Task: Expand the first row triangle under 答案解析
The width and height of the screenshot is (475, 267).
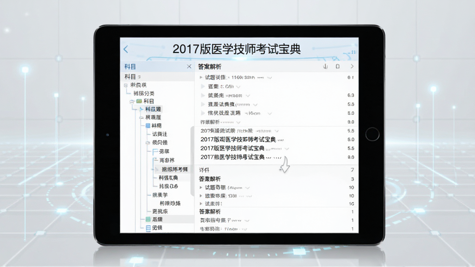Action: point(201,77)
